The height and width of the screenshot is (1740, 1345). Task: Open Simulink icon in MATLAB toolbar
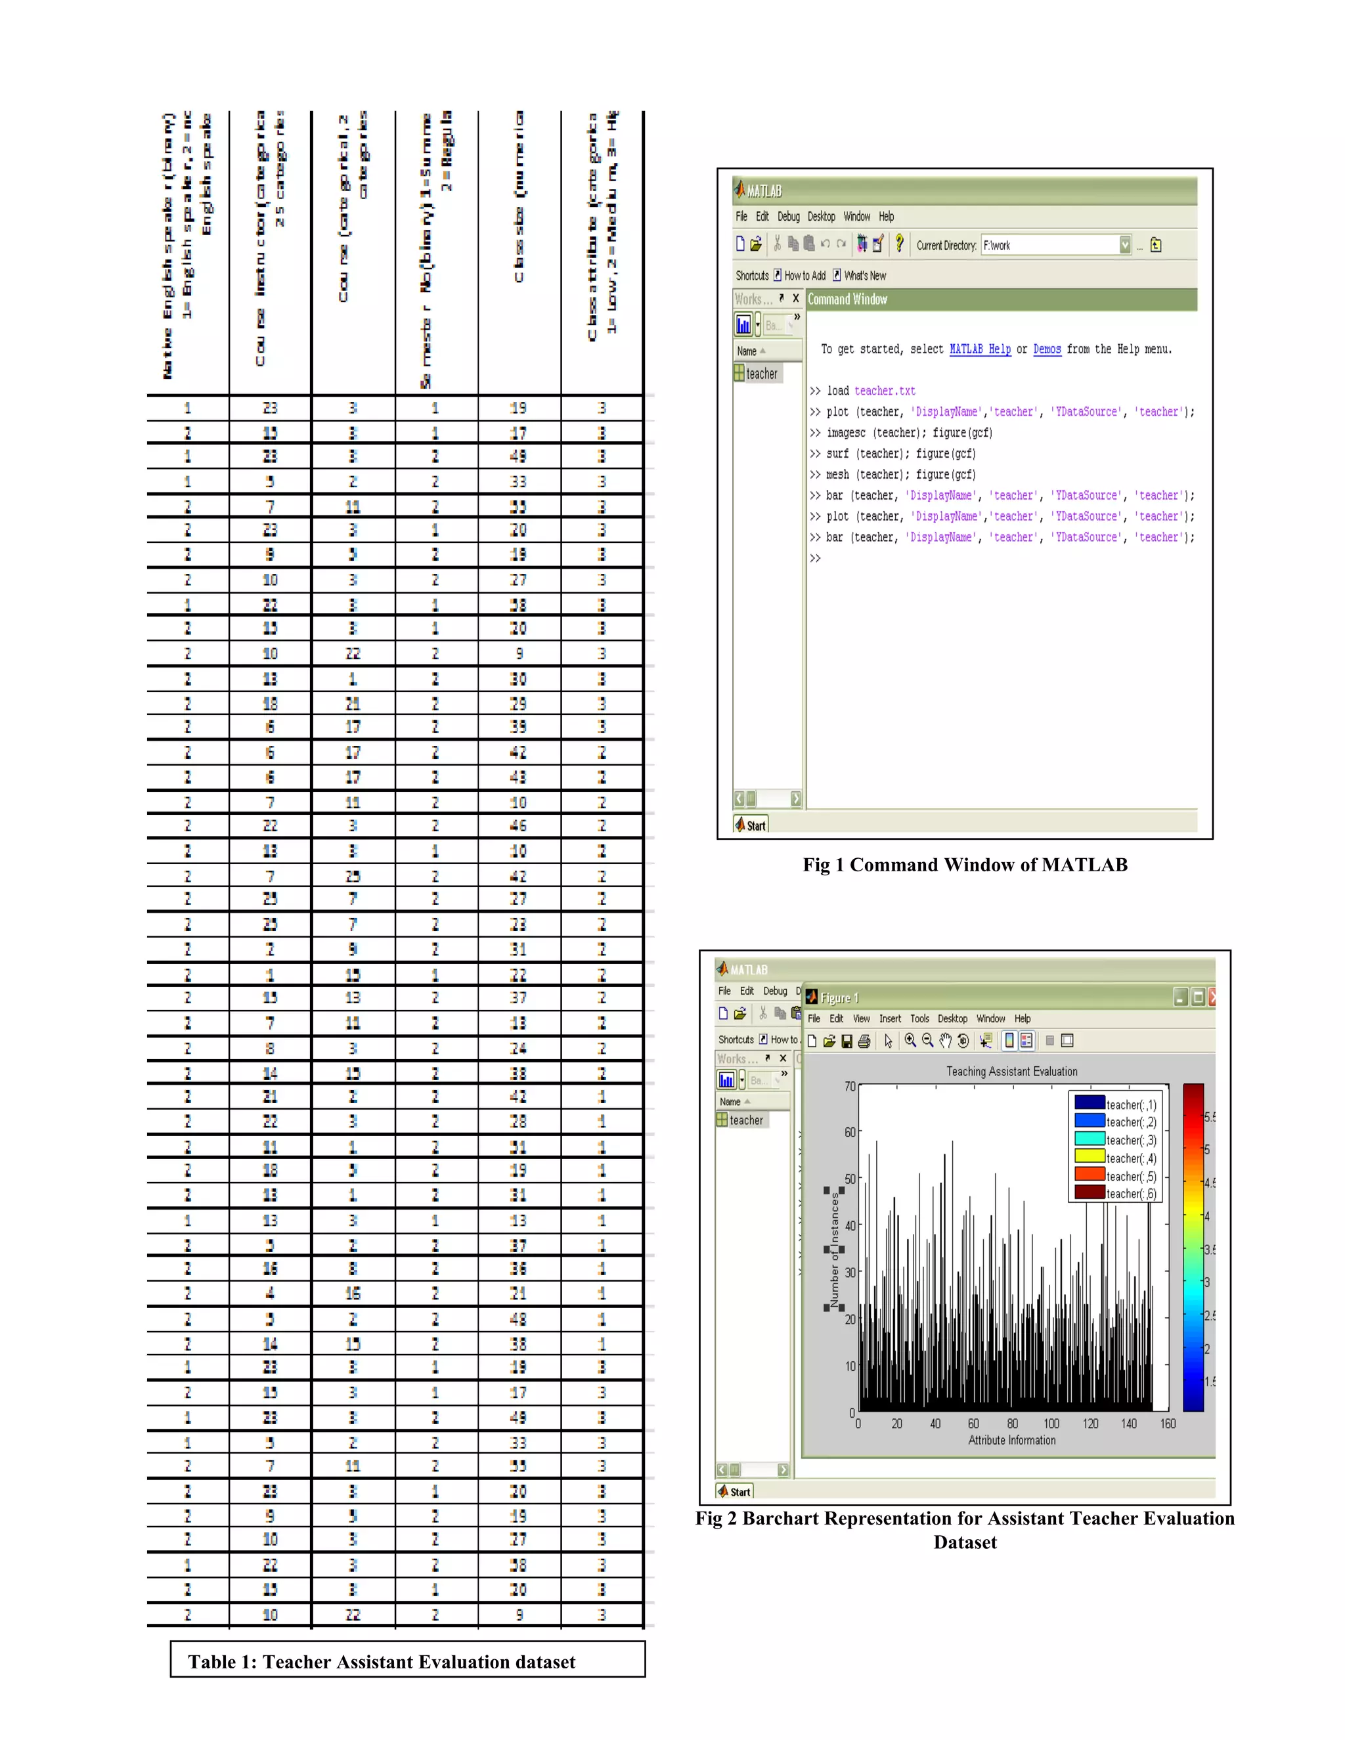pos(862,245)
